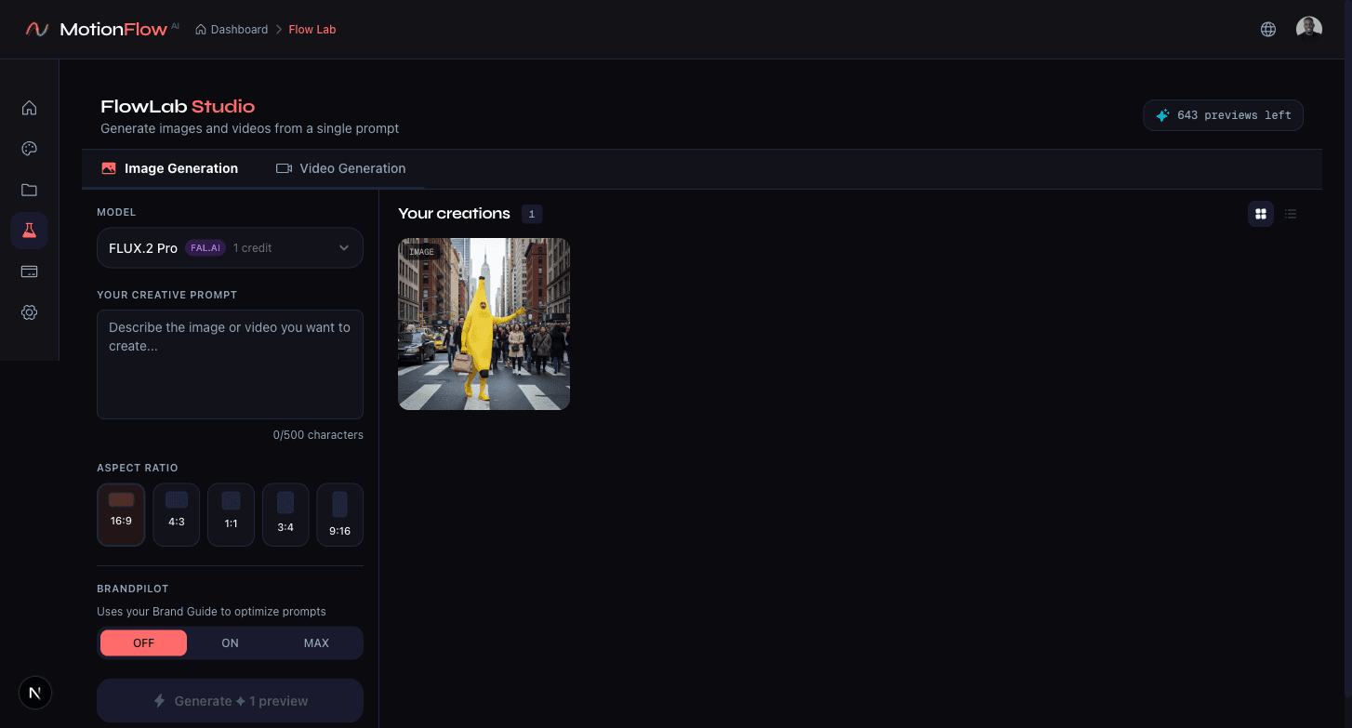Screen dimensions: 1352x728
Task: Switch creations view to grid layout
Action: coord(1260,213)
